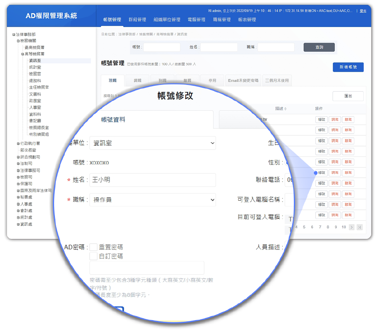Expand the 綜合規劃司 tree node

pos(18,157)
